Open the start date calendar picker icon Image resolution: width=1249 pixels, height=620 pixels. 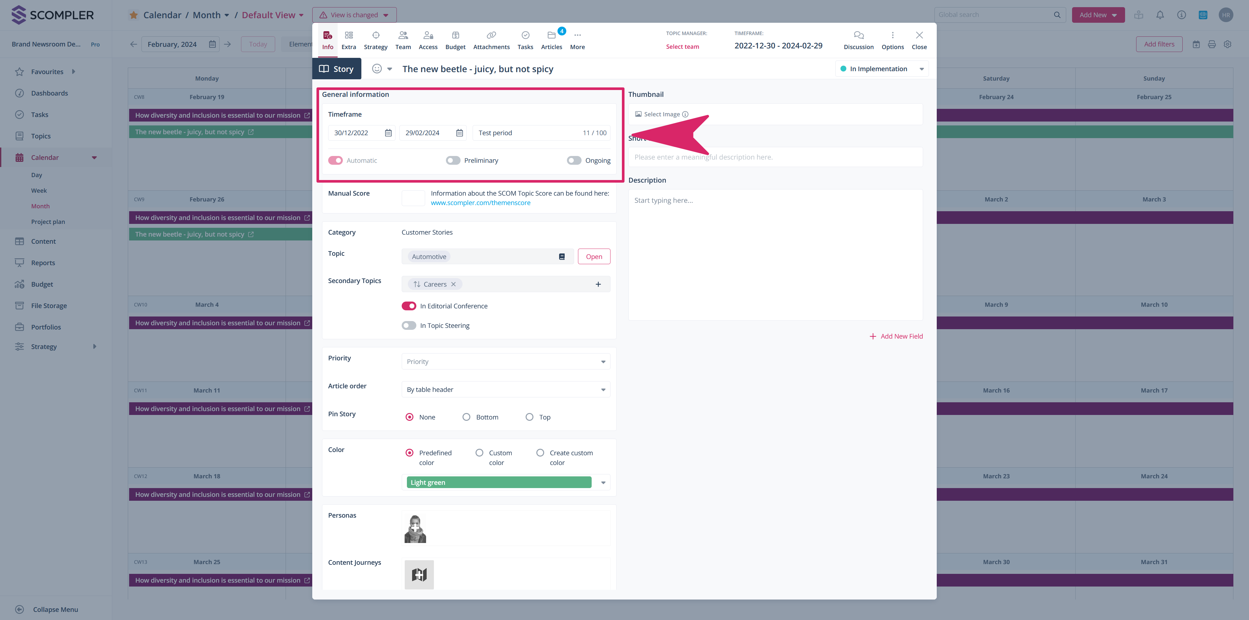coord(388,133)
